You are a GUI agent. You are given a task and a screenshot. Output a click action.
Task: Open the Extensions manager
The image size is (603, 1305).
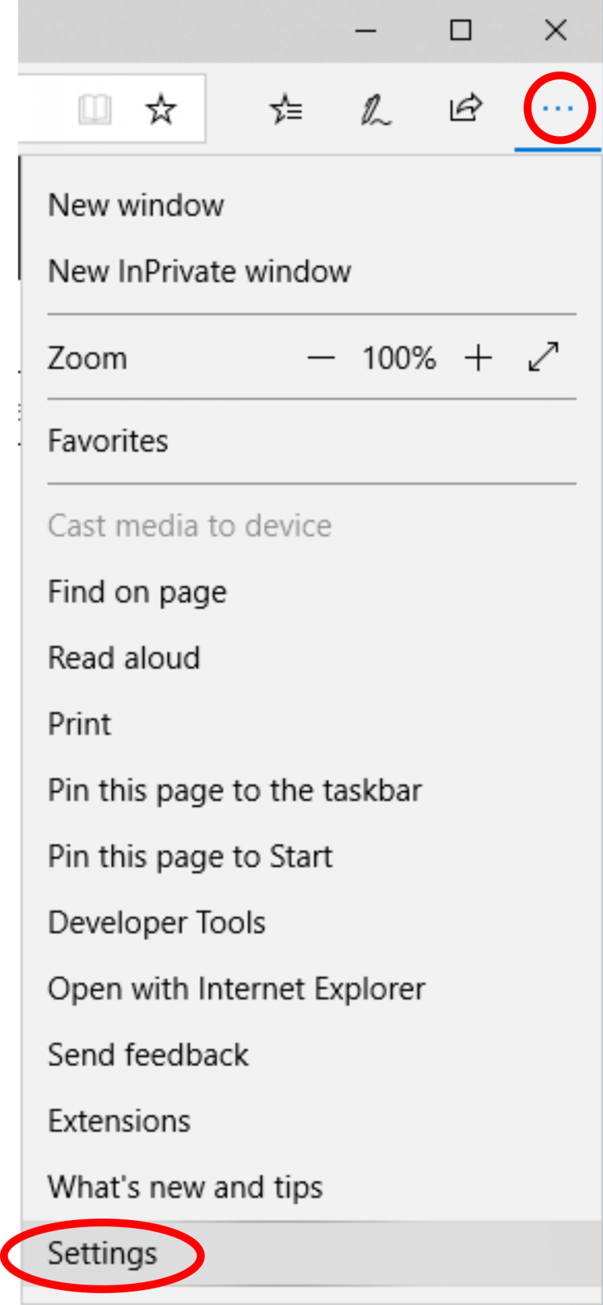(x=119, y=1120)
